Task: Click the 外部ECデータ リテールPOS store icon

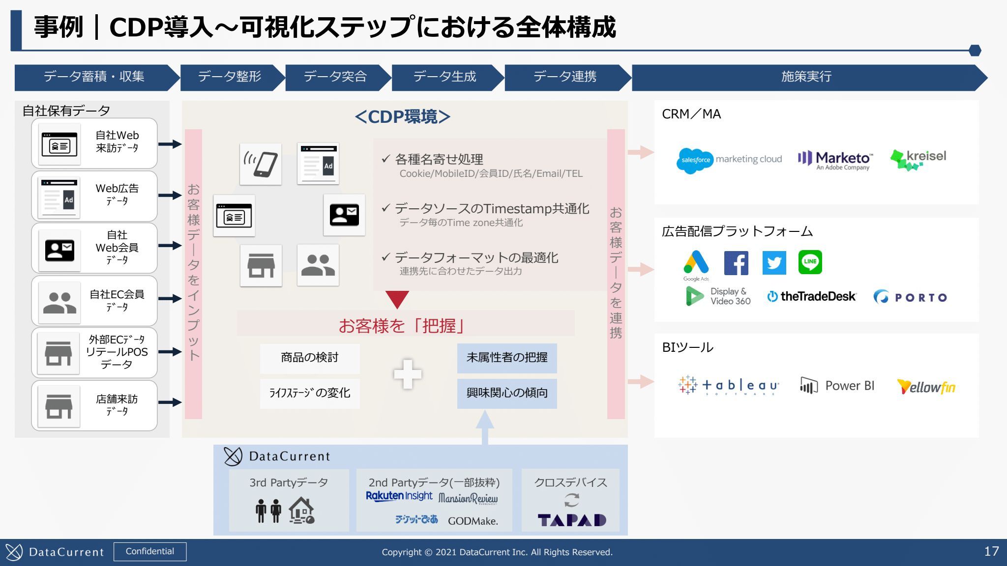Action: 59,354
